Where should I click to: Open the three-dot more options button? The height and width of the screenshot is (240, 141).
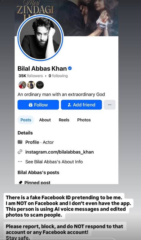pos(110,105)
